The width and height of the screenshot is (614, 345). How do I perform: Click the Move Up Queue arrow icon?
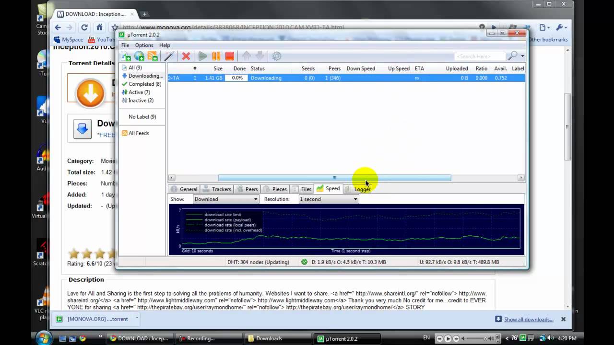point(246,56)
